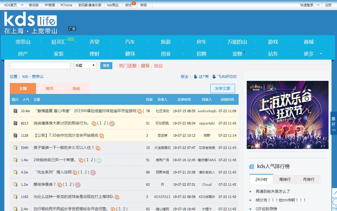Screen dimensions: 337x211
Task: Expand the KDS首页 dropdown arrow
Action: click(22, 5)
